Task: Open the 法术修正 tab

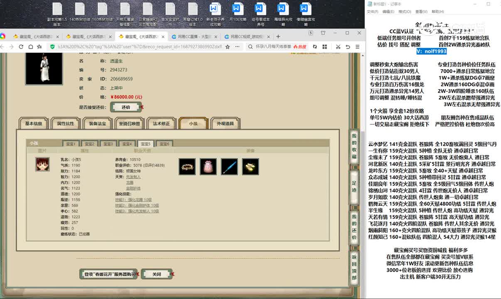Action: point(161,123)
